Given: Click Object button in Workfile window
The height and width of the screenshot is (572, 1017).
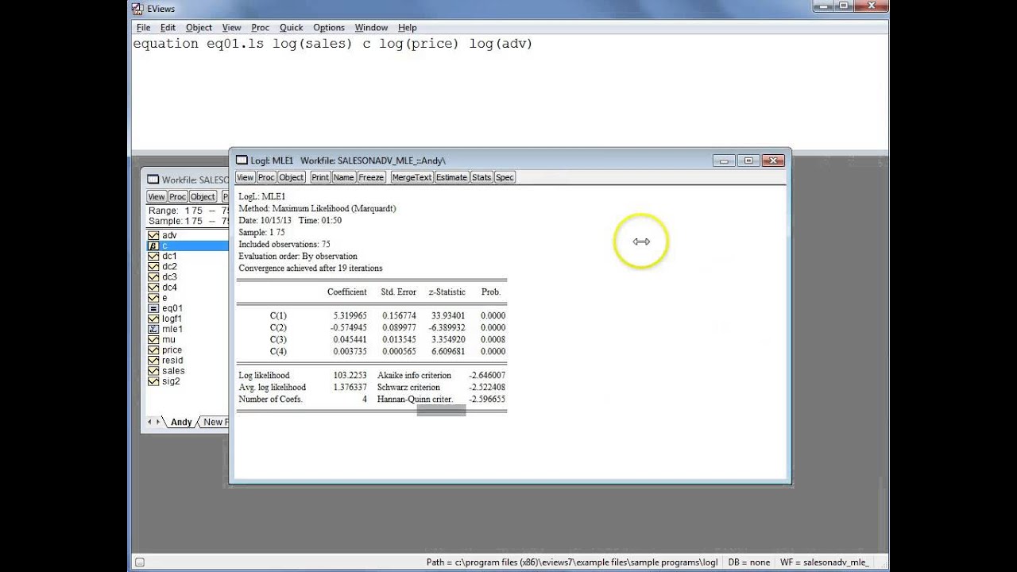Looking at the screenshot, I should (x=203, y=196).
